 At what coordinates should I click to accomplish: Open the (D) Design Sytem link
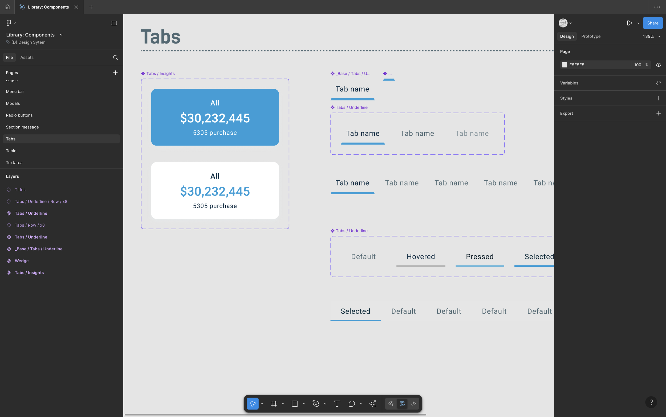28,42
